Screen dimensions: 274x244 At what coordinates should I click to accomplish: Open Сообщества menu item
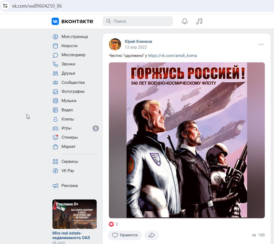(x=73, y=83)
